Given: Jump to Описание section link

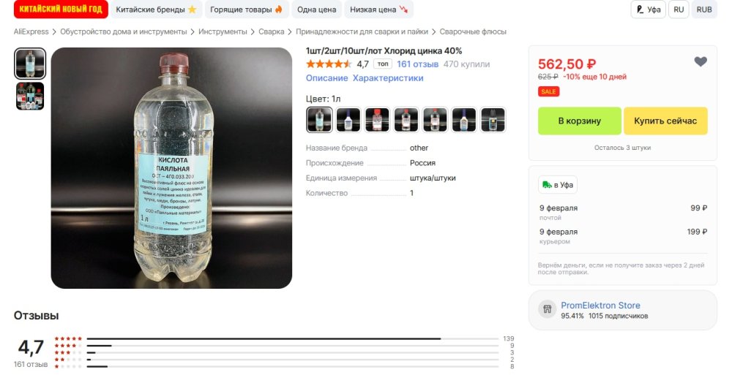Looking at the screenshot, I should pyautogui.click(x=326, y=78).
